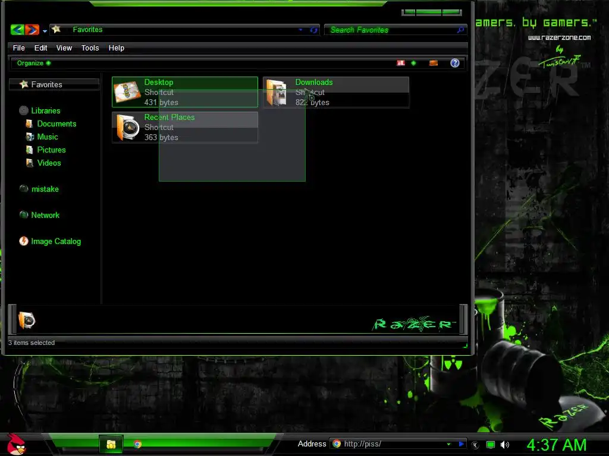Viewport: 609px width, 456px height.
Task: Minimize the Favorites window
Action: pyautogui.click(x=409, y=12)
